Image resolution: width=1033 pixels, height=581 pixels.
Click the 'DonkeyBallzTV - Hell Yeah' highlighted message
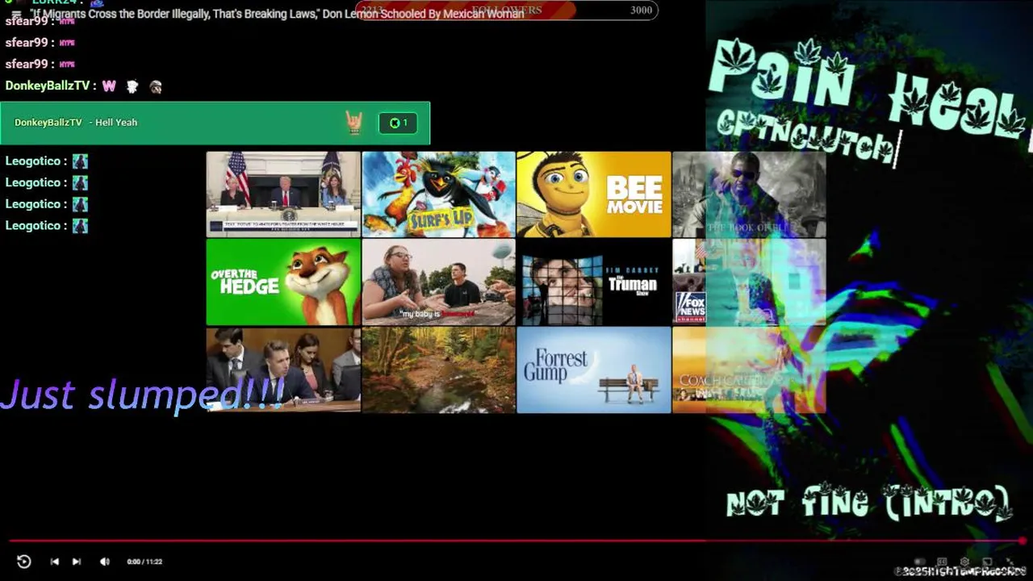[x=215, y=123]
